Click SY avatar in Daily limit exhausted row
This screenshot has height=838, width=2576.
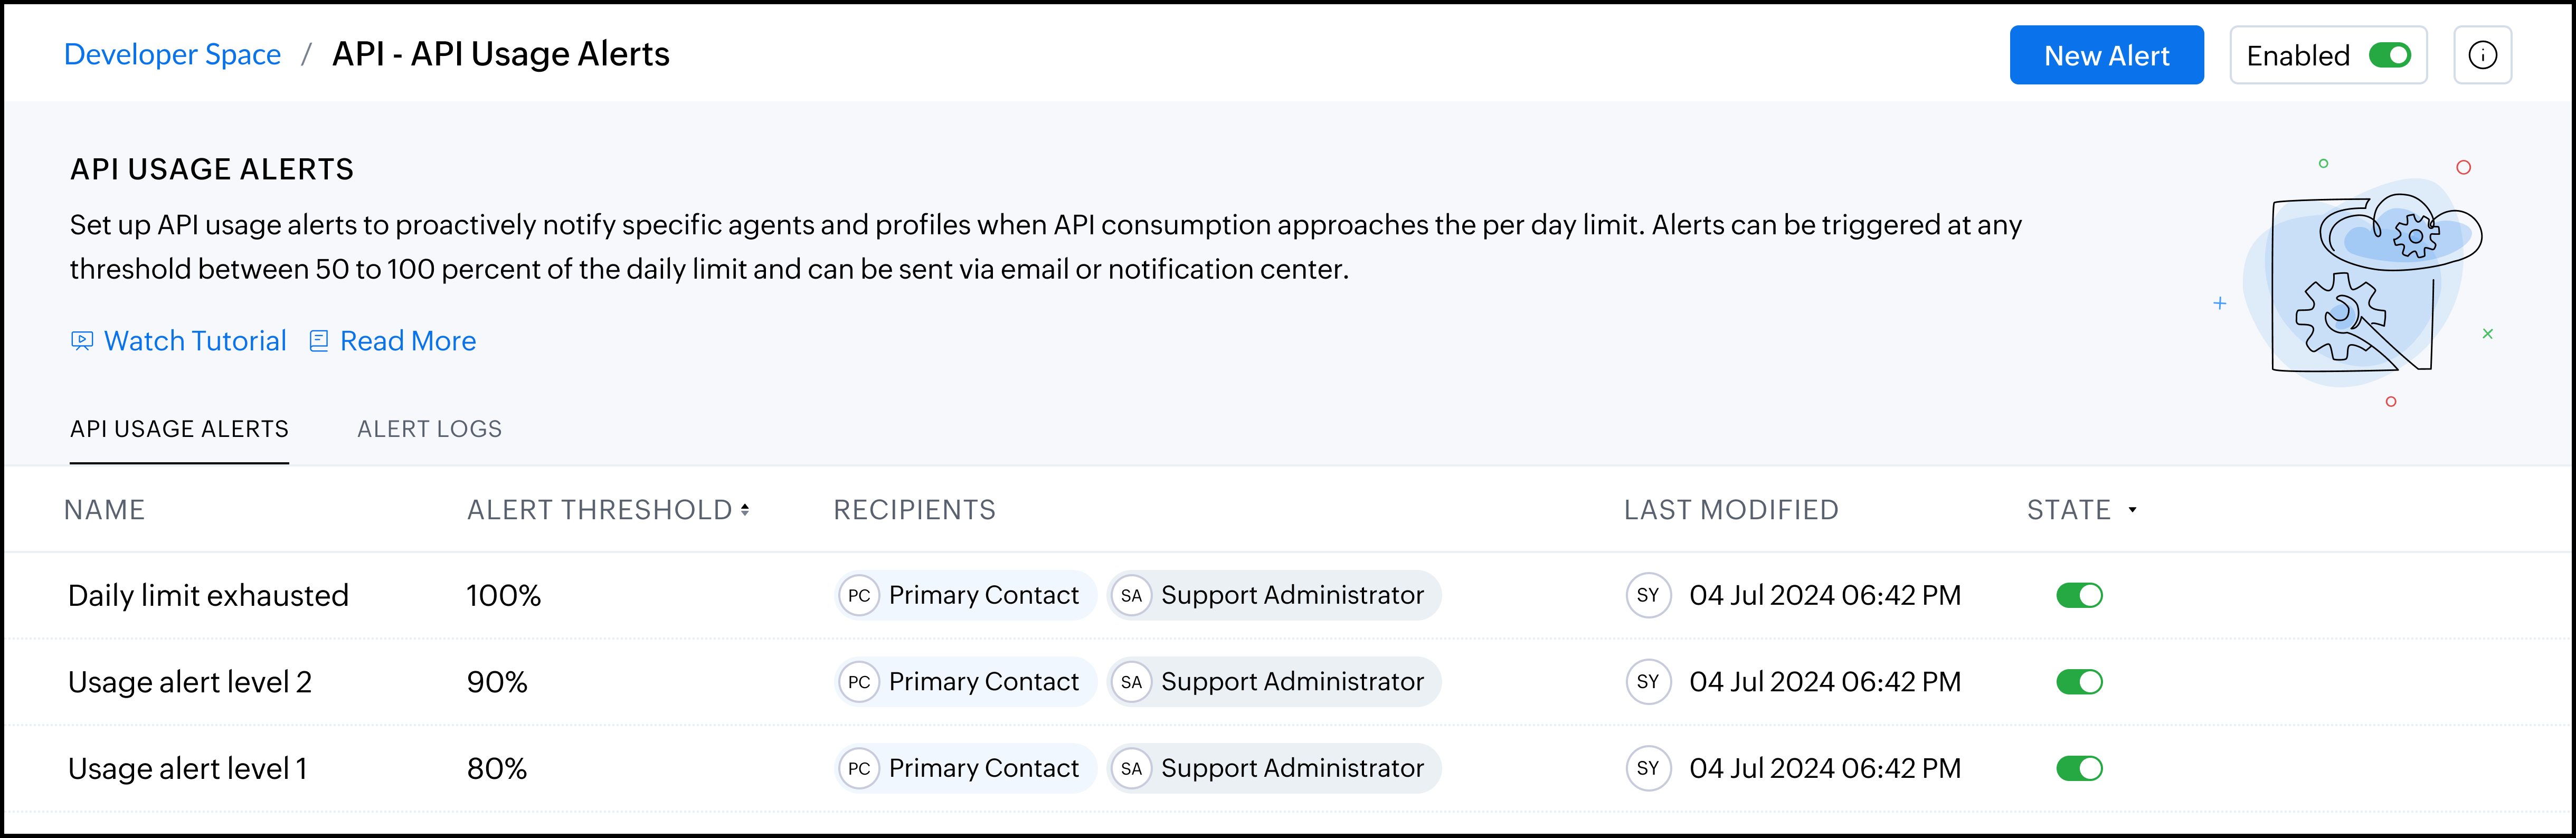click(x=1648, y=596)
